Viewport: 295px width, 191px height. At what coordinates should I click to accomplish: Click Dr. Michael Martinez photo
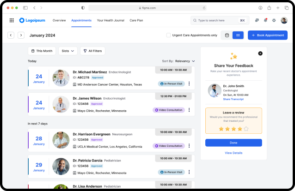point(61,78)
